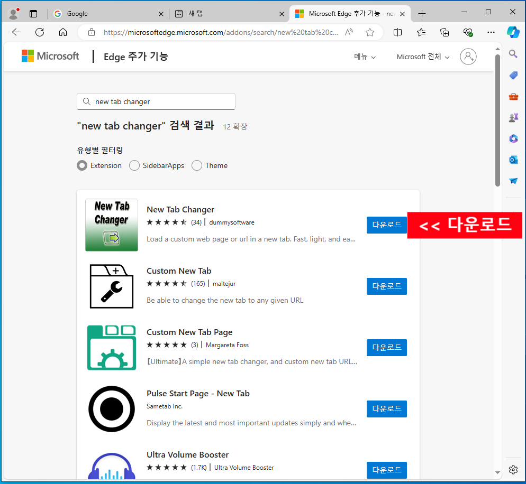Click the browser address bar URL
This screenshot has width=526, height=484.
[221, 32]
